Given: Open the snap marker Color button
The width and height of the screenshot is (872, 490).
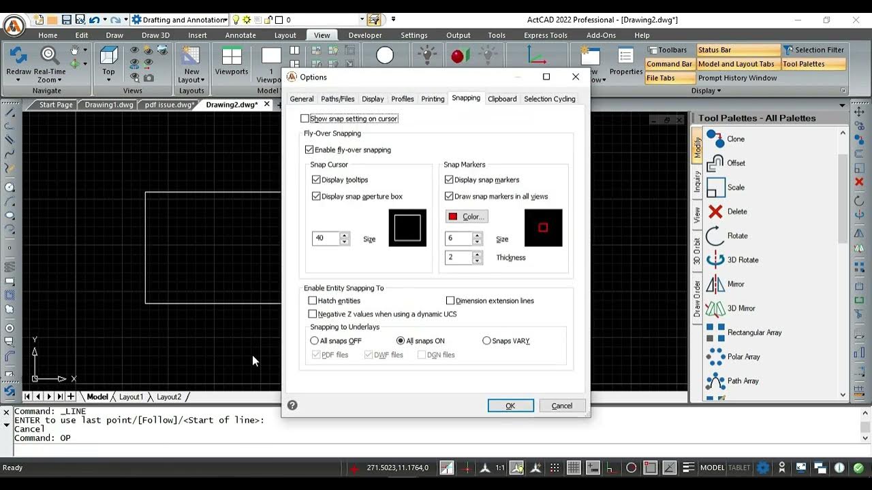Looking at the screenshot, I should tap(467, 216).
